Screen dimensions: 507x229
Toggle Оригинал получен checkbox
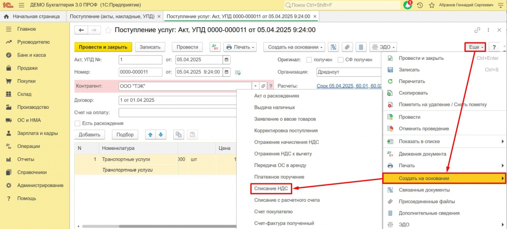coord(309,60)
